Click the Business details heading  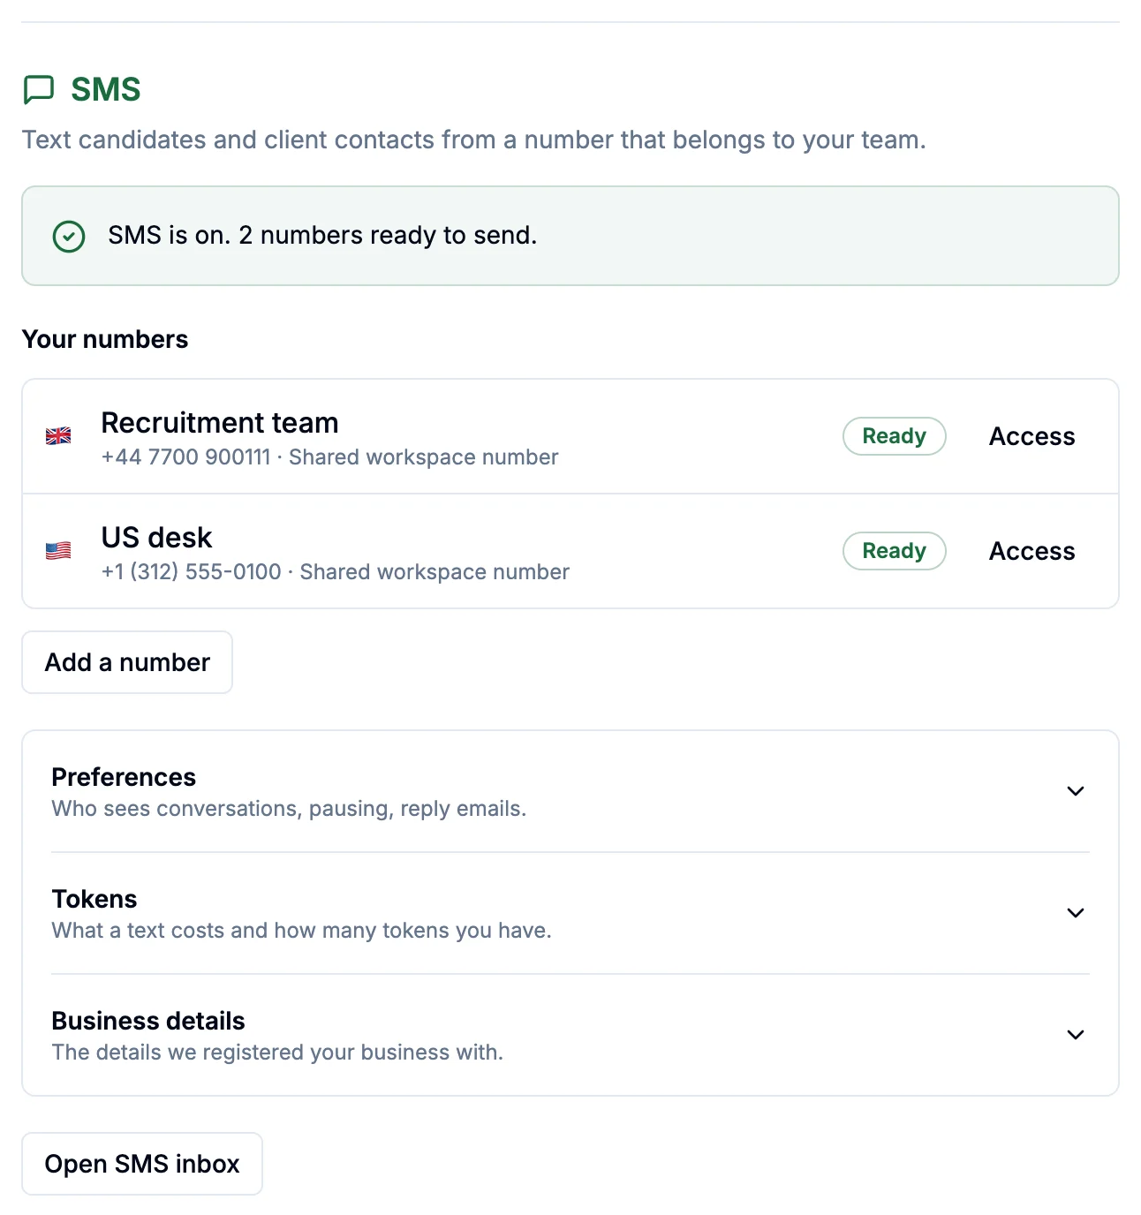tap(148, 1021)
